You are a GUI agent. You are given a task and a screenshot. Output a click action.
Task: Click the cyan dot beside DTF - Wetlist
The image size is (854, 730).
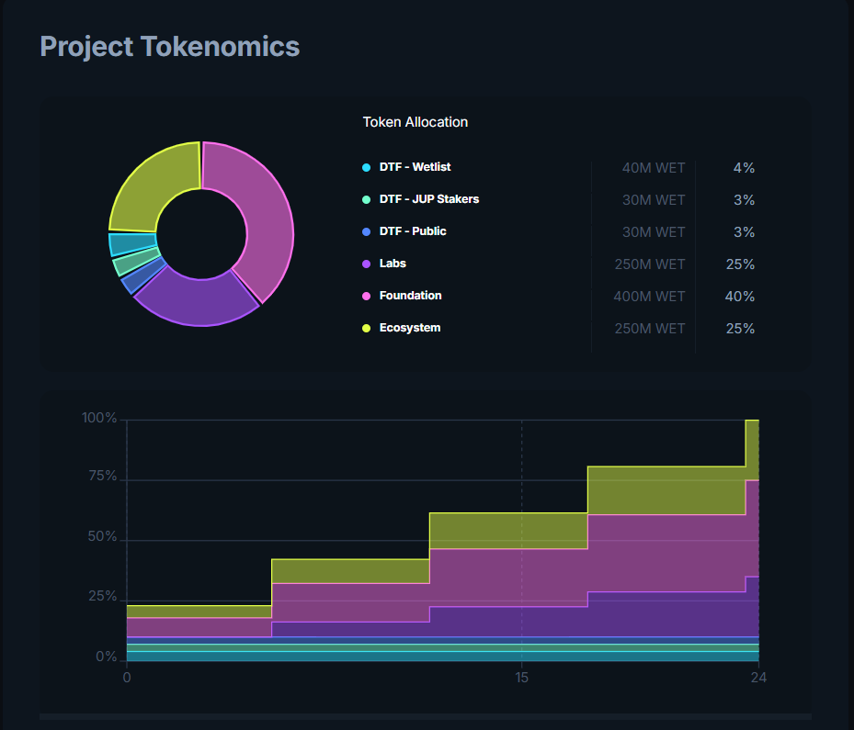367,168
